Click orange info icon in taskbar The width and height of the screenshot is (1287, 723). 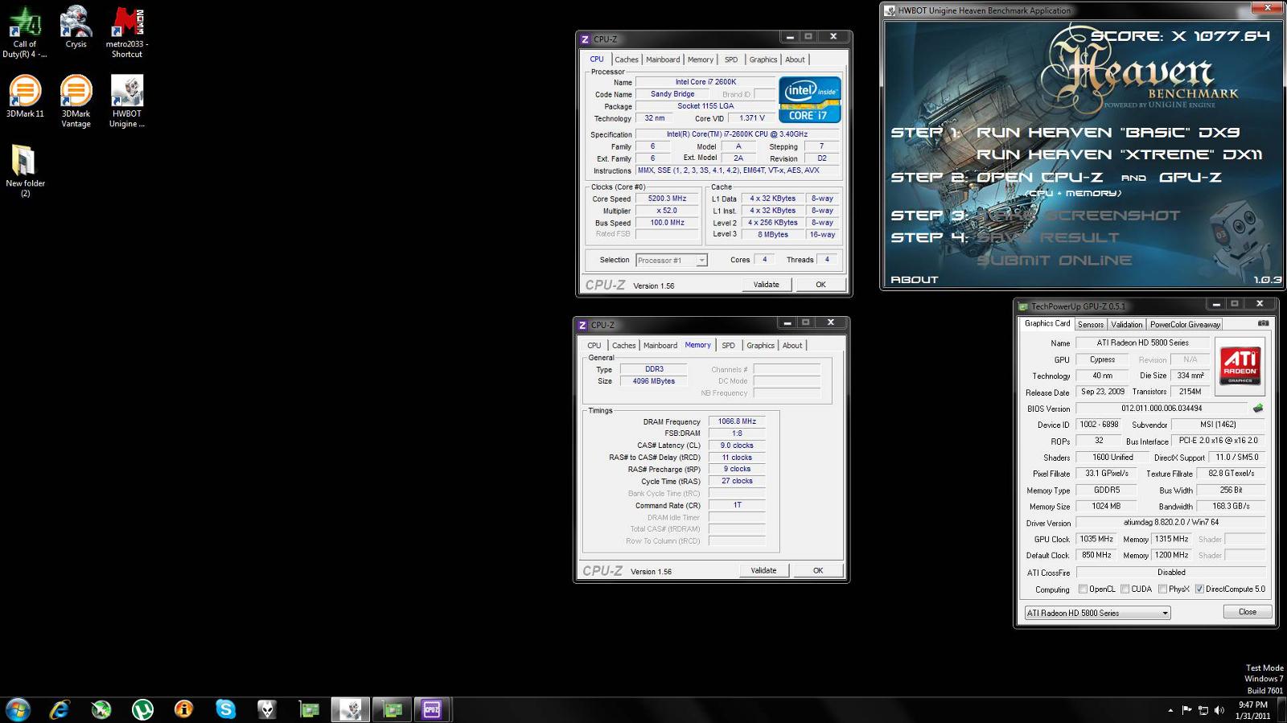click(184, 709)
